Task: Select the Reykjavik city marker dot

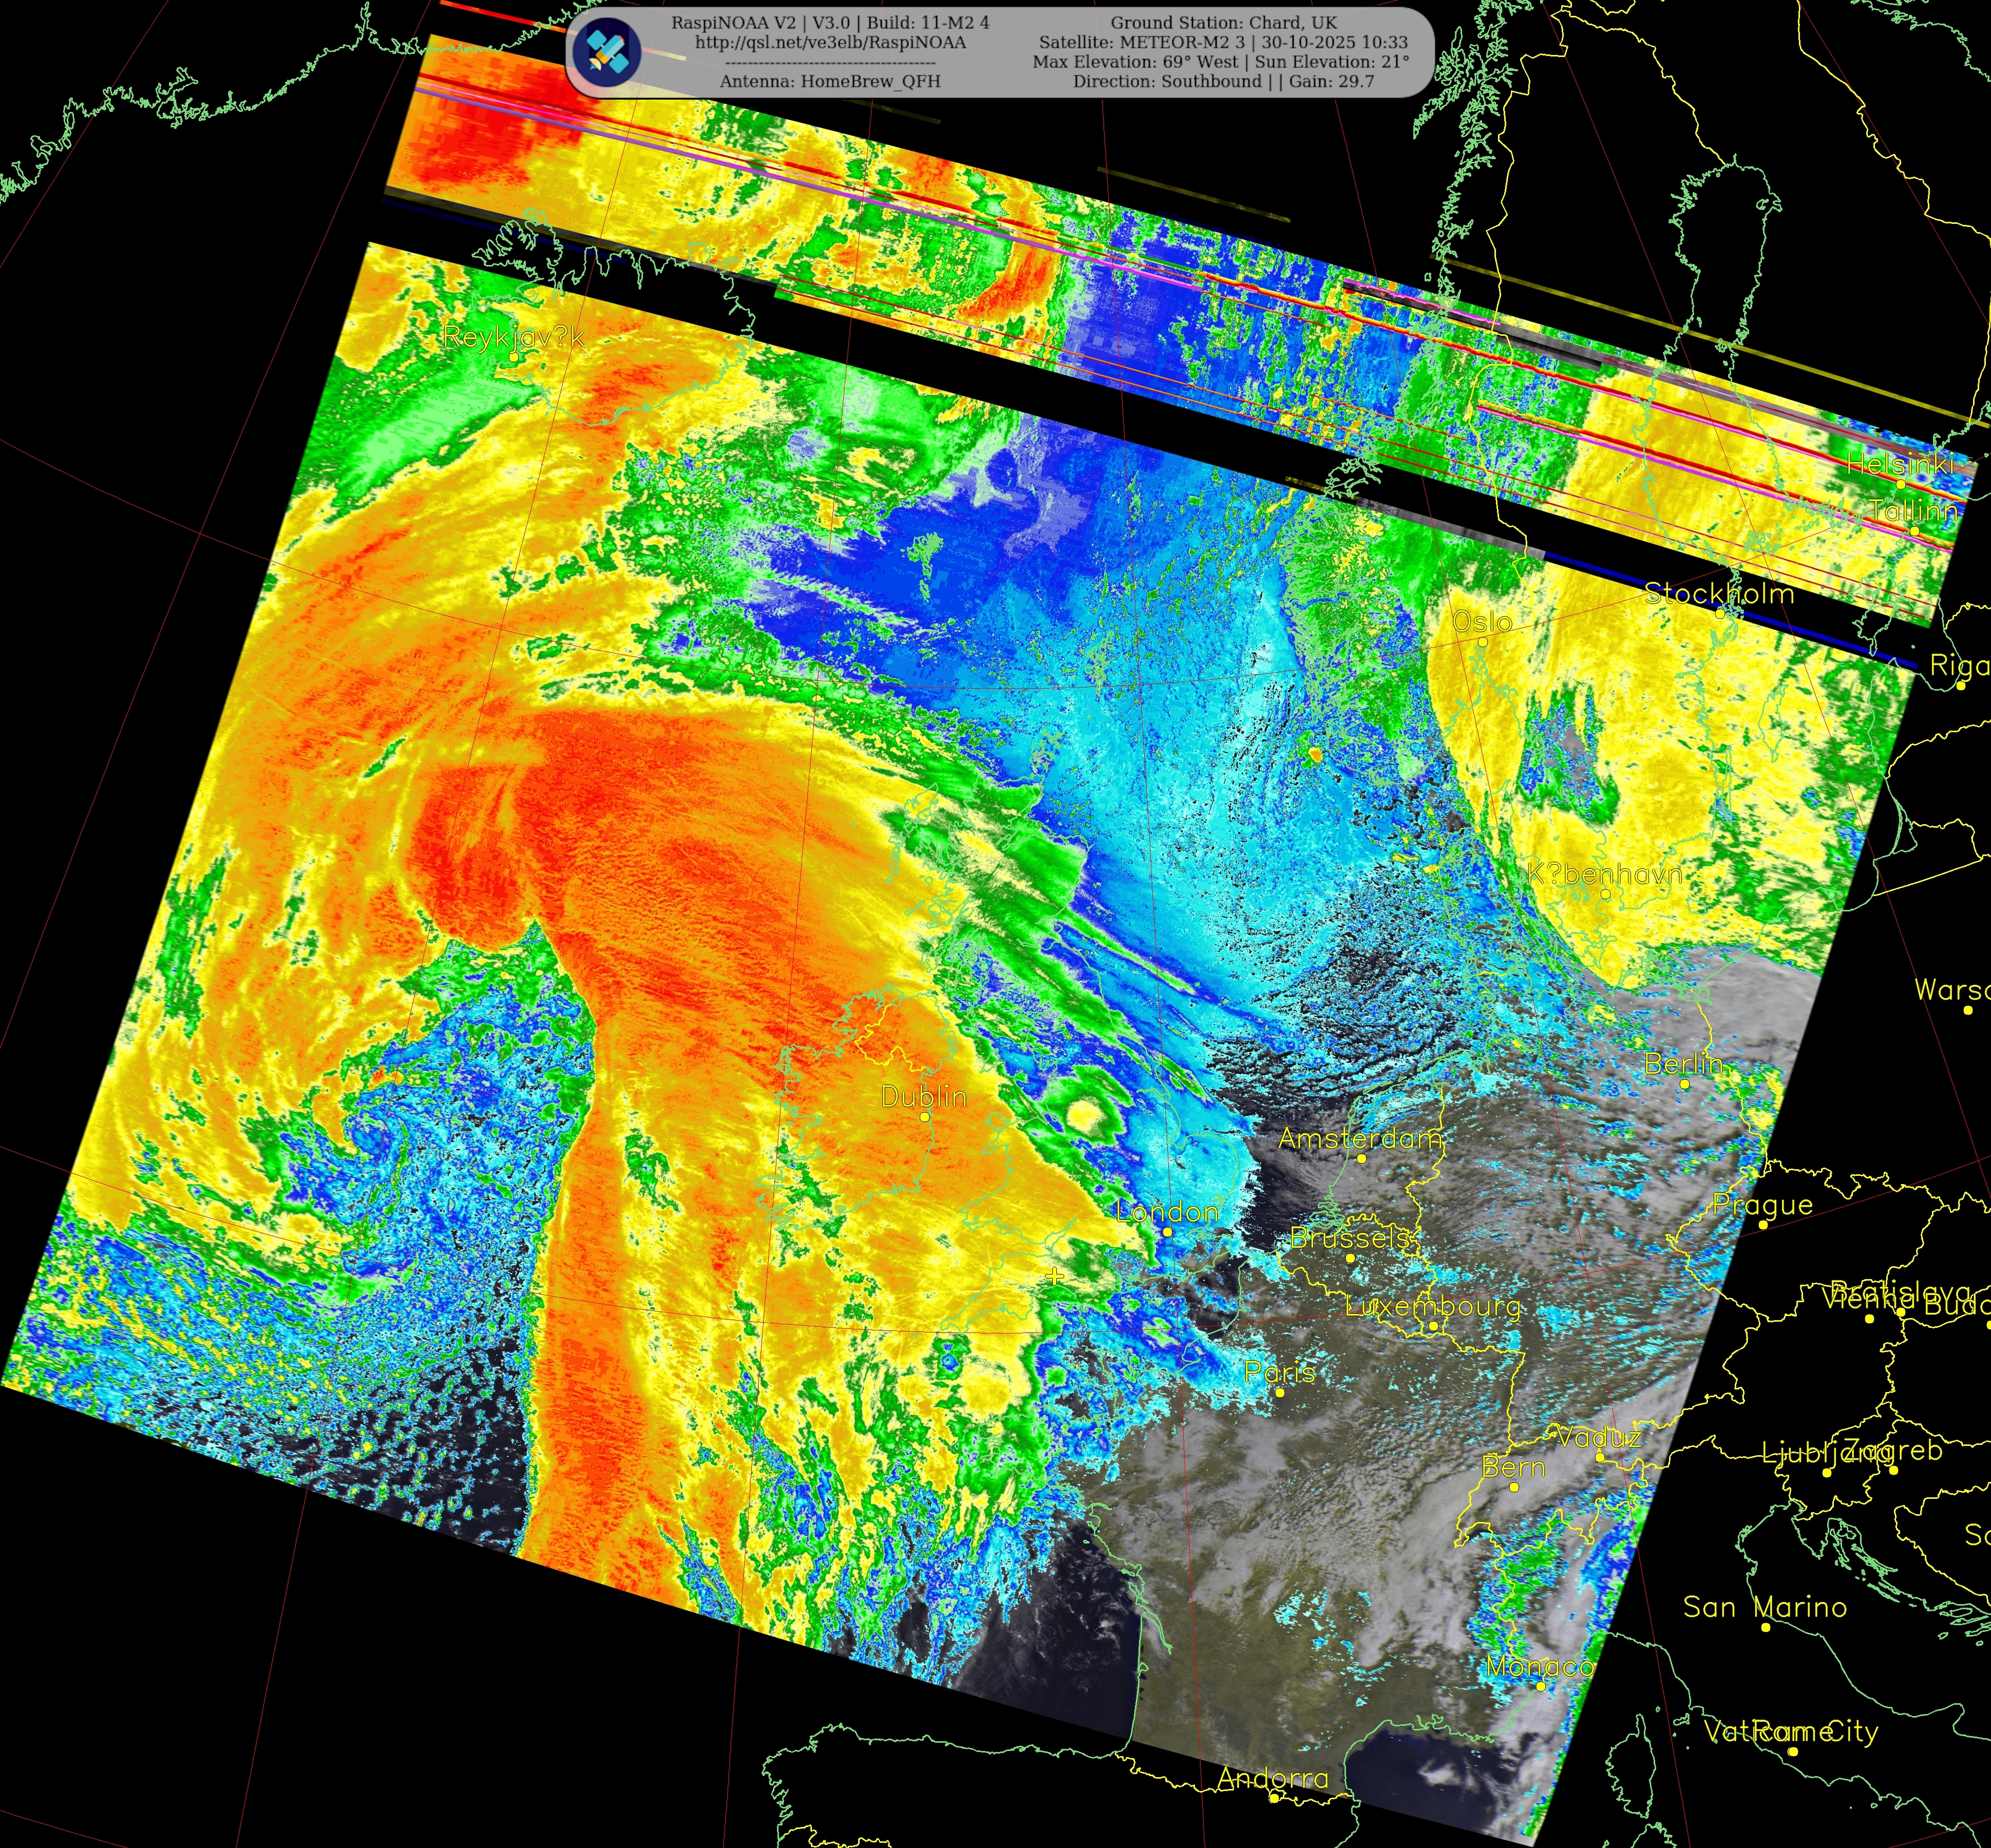Action: pyautogui.click(x=514, y=356)
